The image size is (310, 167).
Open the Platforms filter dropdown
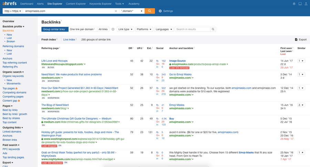click(x=144, y=30)
